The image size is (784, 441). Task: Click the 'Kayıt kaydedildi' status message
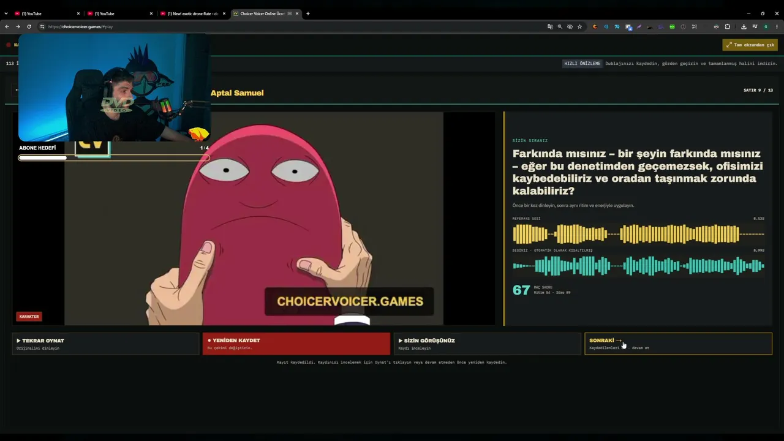pyautogui.click(x=392, y=362)
